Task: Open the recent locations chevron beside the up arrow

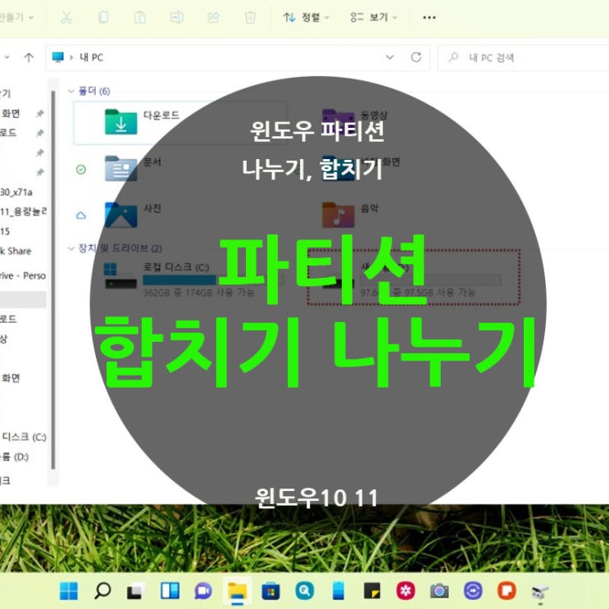Action: [7, 58]
